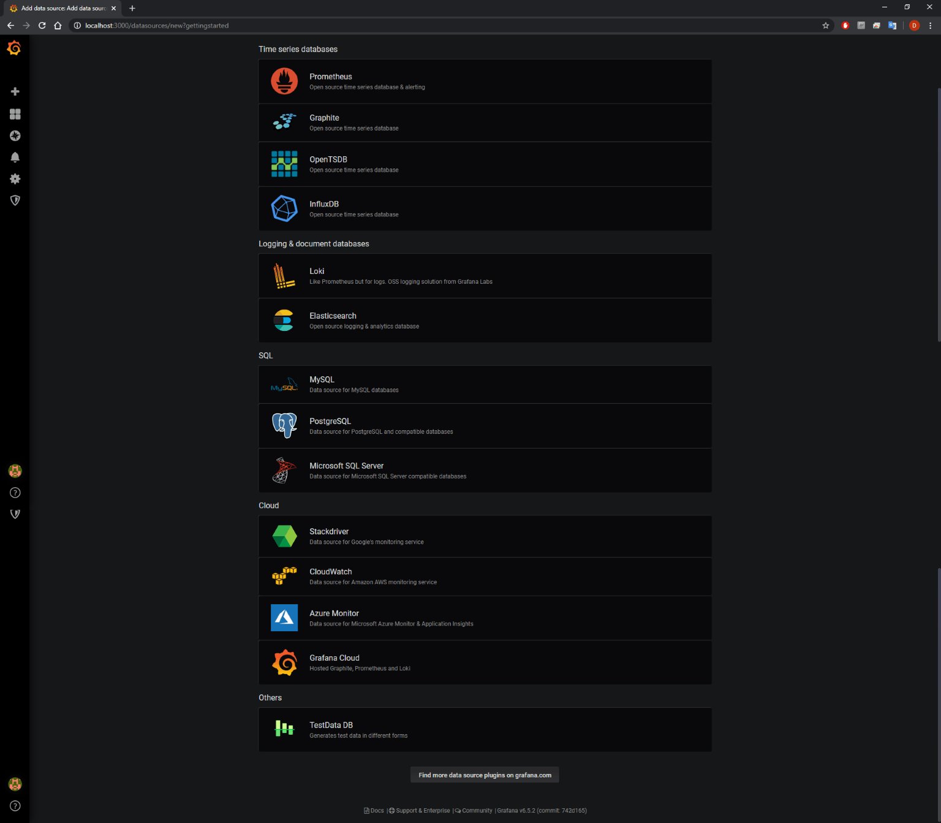
Task: Select the Prometheus flame logo
Action: coord(284,81)
